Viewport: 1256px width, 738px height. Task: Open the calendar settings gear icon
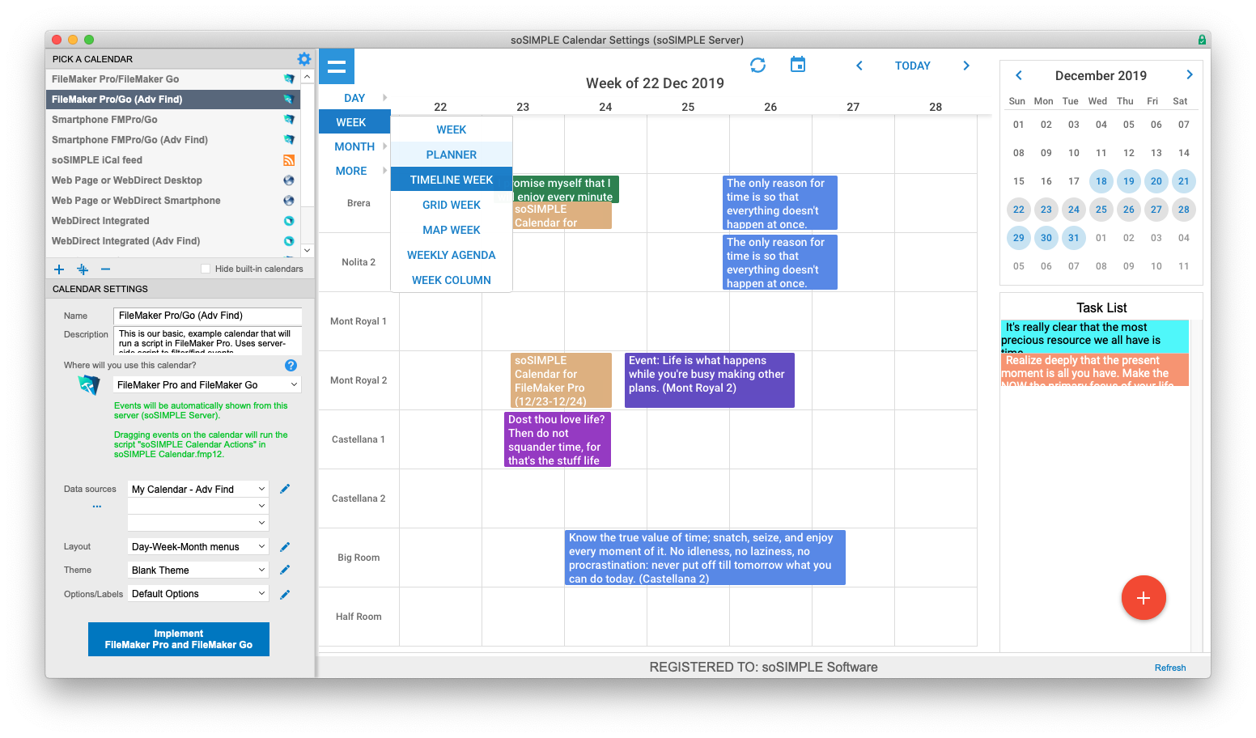(304, 59)
